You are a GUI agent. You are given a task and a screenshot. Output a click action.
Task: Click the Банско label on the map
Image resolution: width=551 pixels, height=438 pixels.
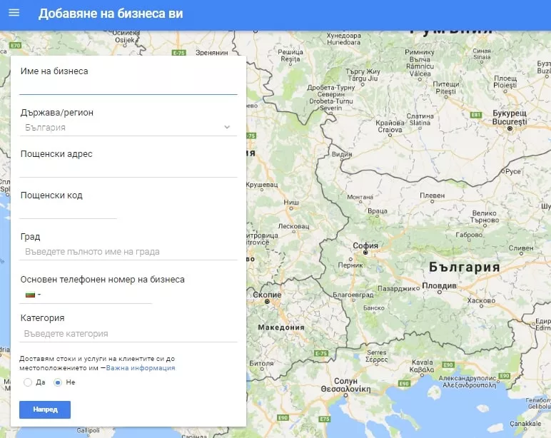tap(374, 307)
